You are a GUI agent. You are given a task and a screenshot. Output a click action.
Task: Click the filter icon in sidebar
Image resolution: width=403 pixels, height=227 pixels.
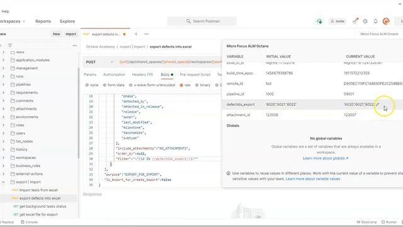pyautogui.click(x=10, y=45)
